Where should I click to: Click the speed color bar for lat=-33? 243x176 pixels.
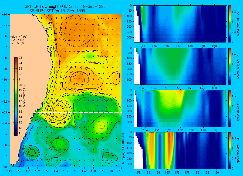[x=230, y=151]
